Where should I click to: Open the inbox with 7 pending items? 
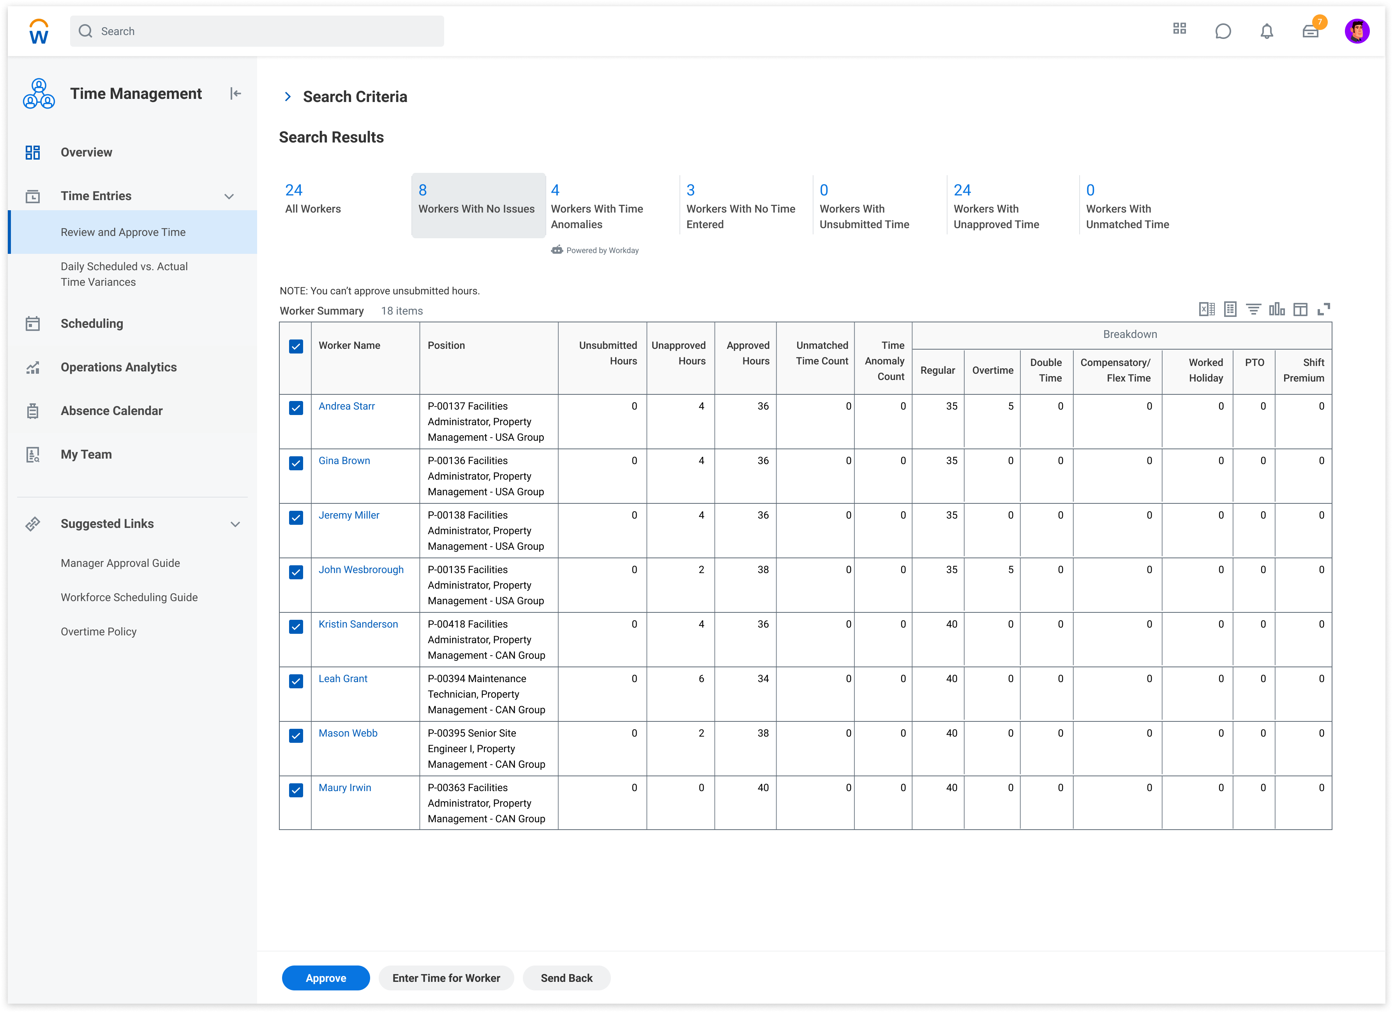pos(1311,31)
